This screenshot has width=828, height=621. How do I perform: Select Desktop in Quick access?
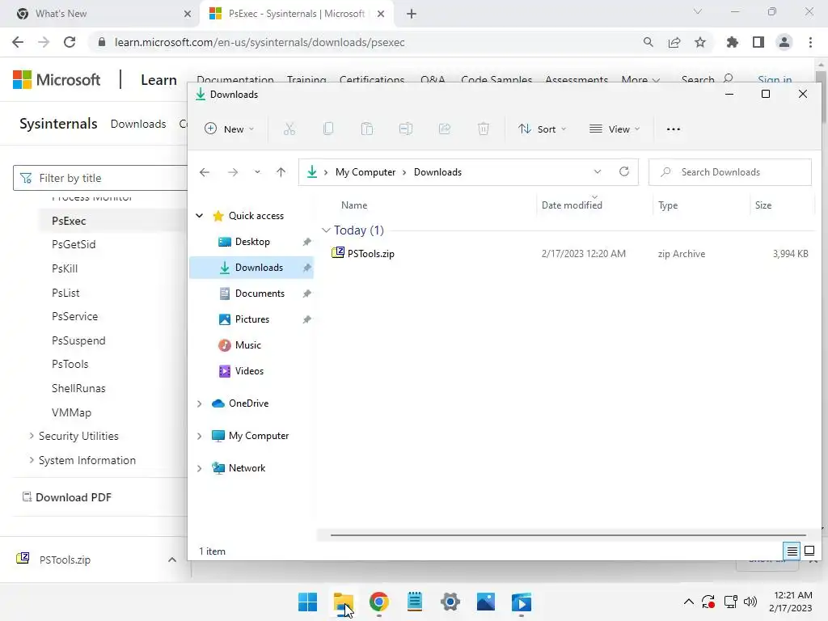pyautogui.click(x=252, y=241)
